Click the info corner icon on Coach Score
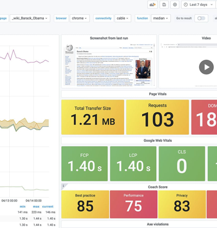Image resolution: width=217 pixels, height=228 pixels. click(63, 186)
